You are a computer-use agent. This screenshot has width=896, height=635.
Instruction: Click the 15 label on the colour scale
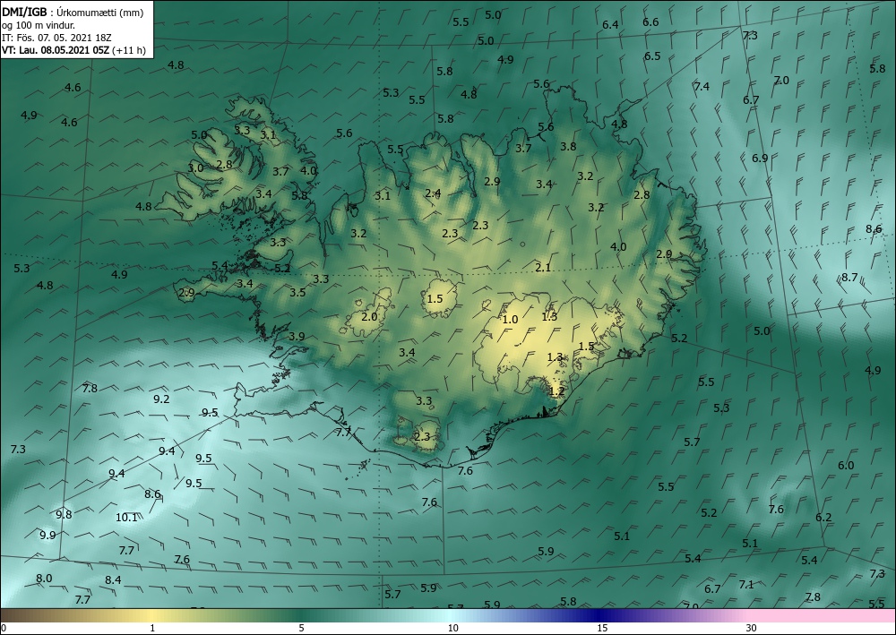click(x=602, y=628)
